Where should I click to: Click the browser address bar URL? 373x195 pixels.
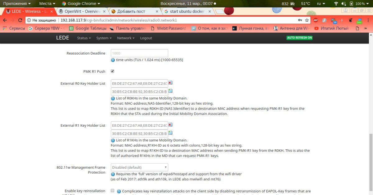click(x=119, y=20)
